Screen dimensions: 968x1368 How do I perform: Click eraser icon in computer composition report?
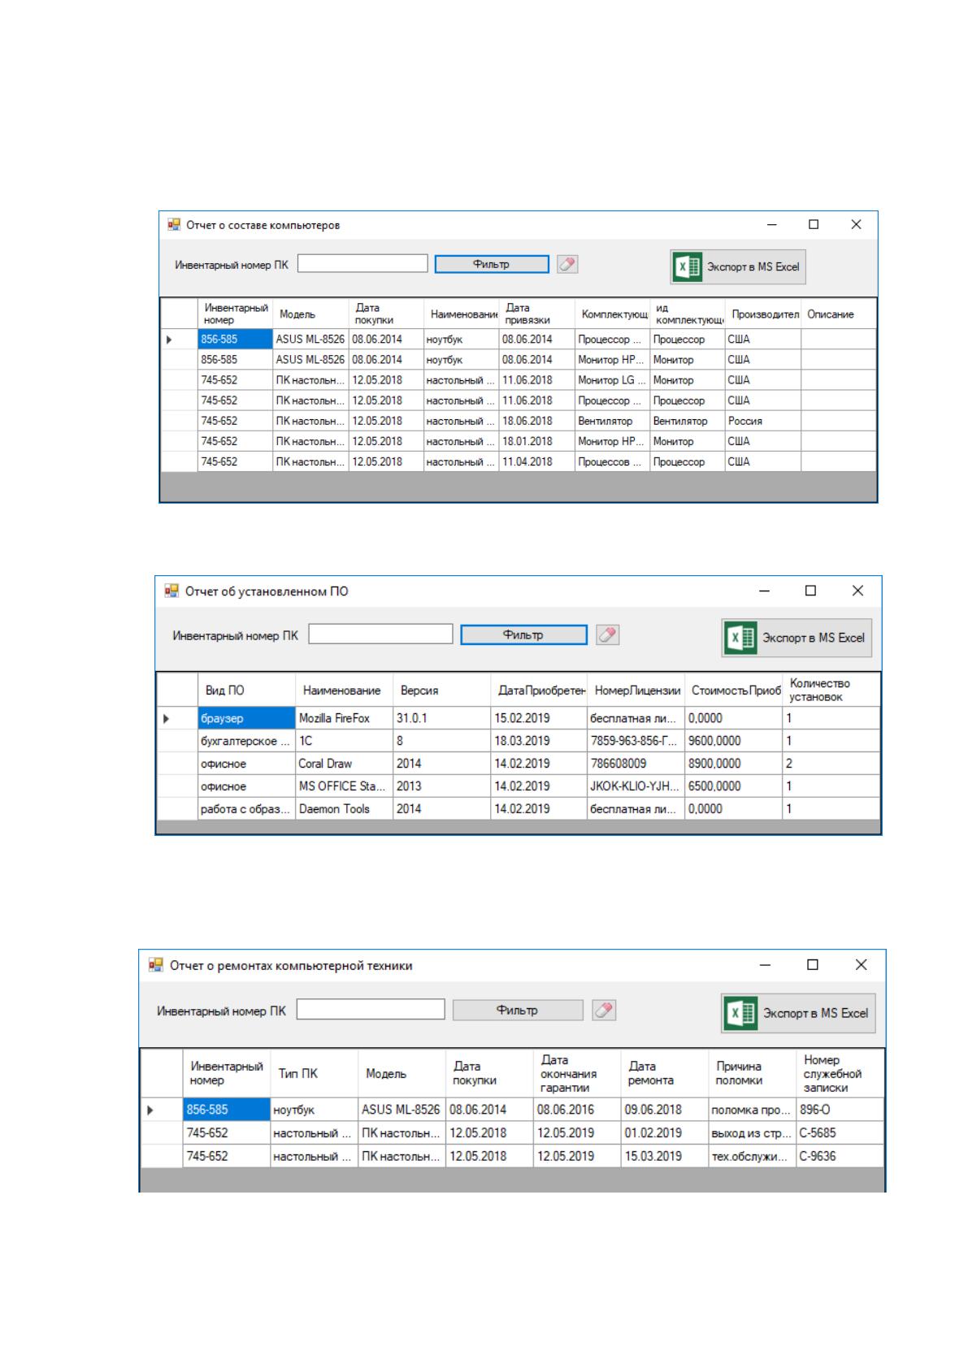(567, 264)
